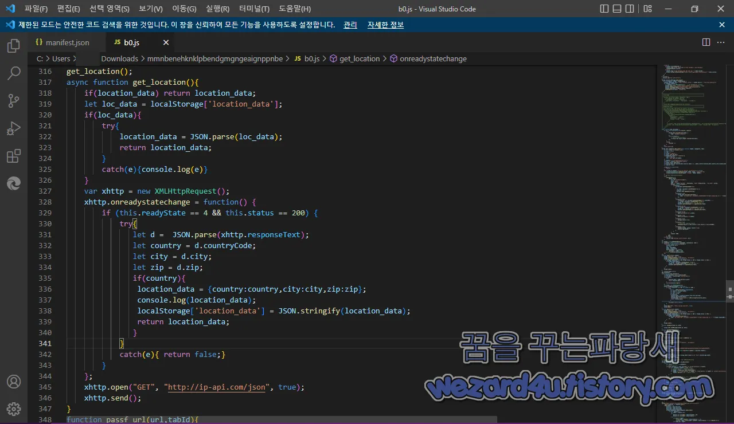Click console.log(location_data) on line 337
The width and height of the screenshot is (734, 424).
[197, 300]
